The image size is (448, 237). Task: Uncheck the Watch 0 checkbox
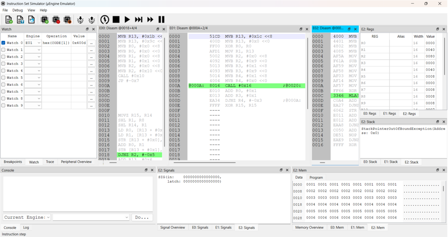coord(3,43)
